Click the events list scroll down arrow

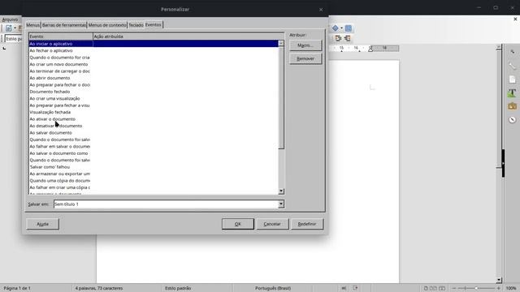281,191
